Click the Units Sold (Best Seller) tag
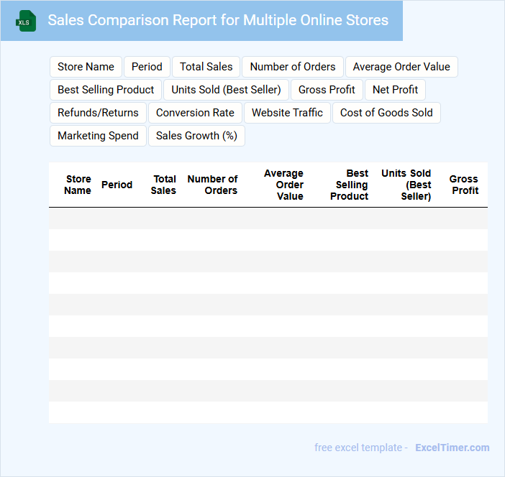 point(226,90)
